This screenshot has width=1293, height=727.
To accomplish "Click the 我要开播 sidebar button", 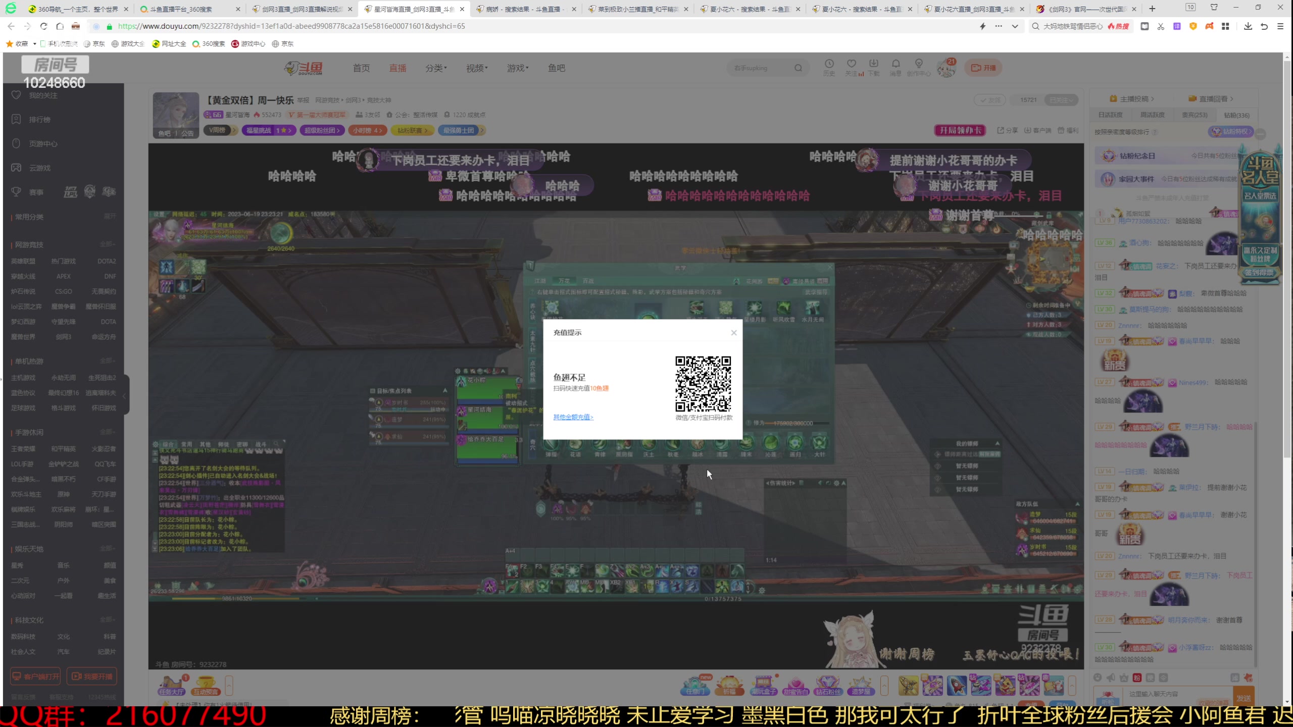I will [92, 677].
